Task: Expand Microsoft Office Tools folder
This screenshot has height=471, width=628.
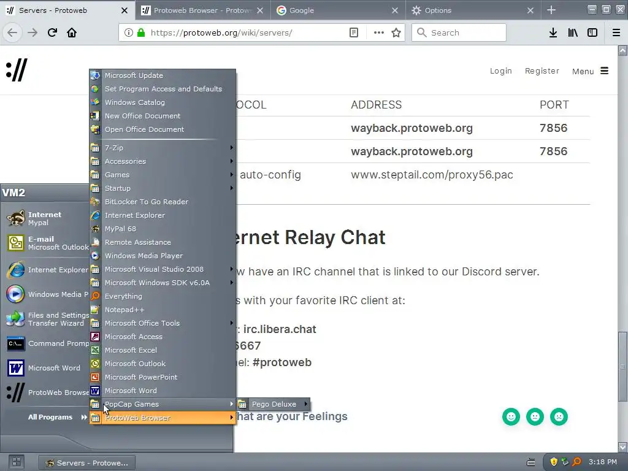Action: [x=163, y=323]
